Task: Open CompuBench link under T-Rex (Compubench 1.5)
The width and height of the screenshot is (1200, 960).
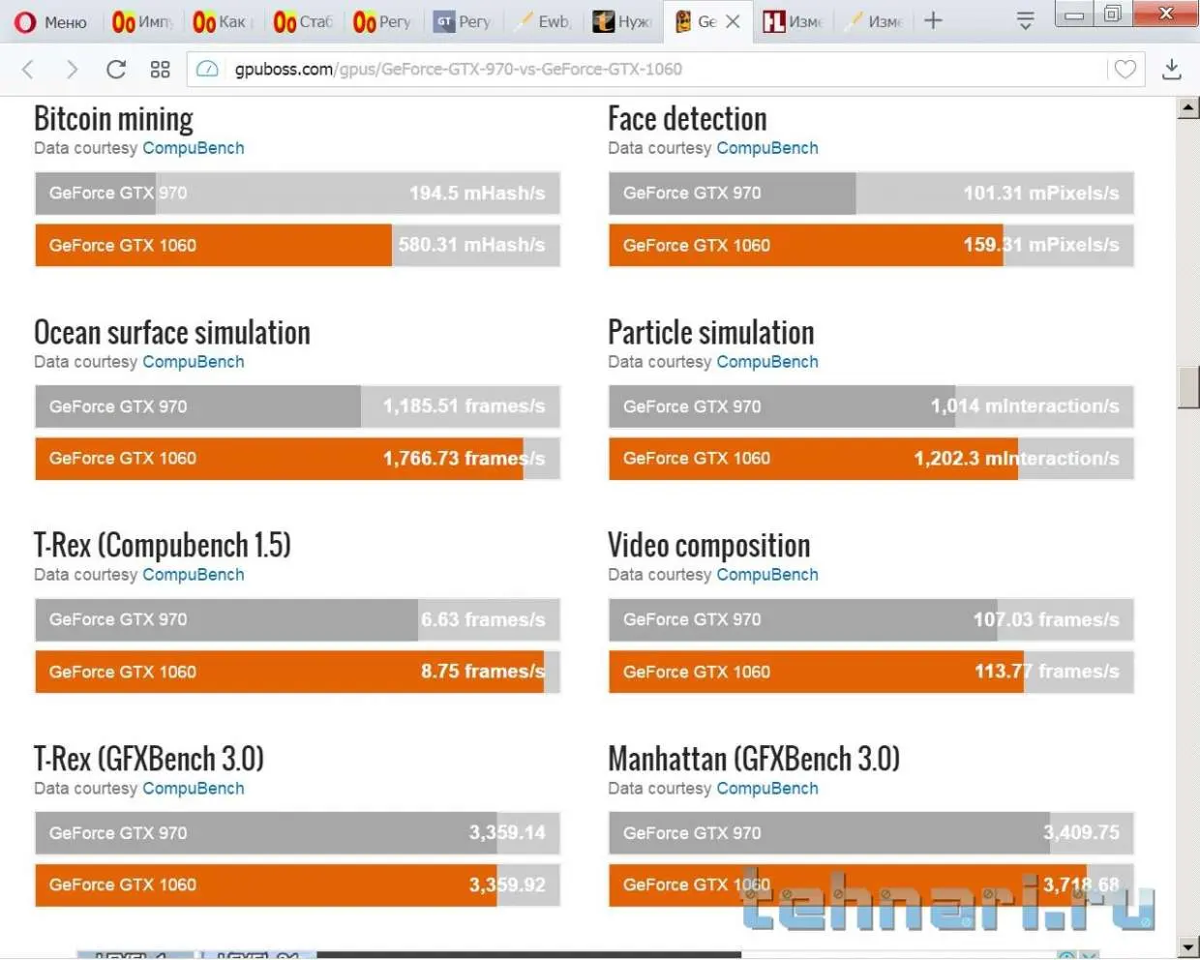Action: tap(194, 575)
